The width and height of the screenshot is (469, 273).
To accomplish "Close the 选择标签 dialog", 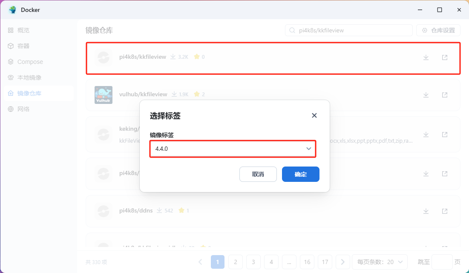I will coord(314,115).
